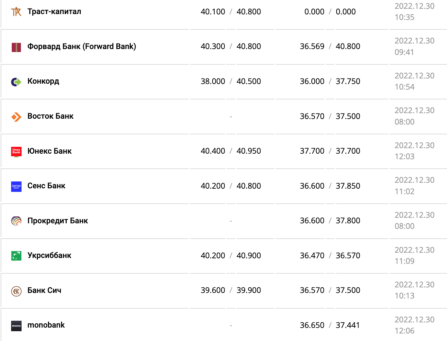447x341 pixels.
Task: Open the Конкорд bank name link
Action: [x=43, y=81]
